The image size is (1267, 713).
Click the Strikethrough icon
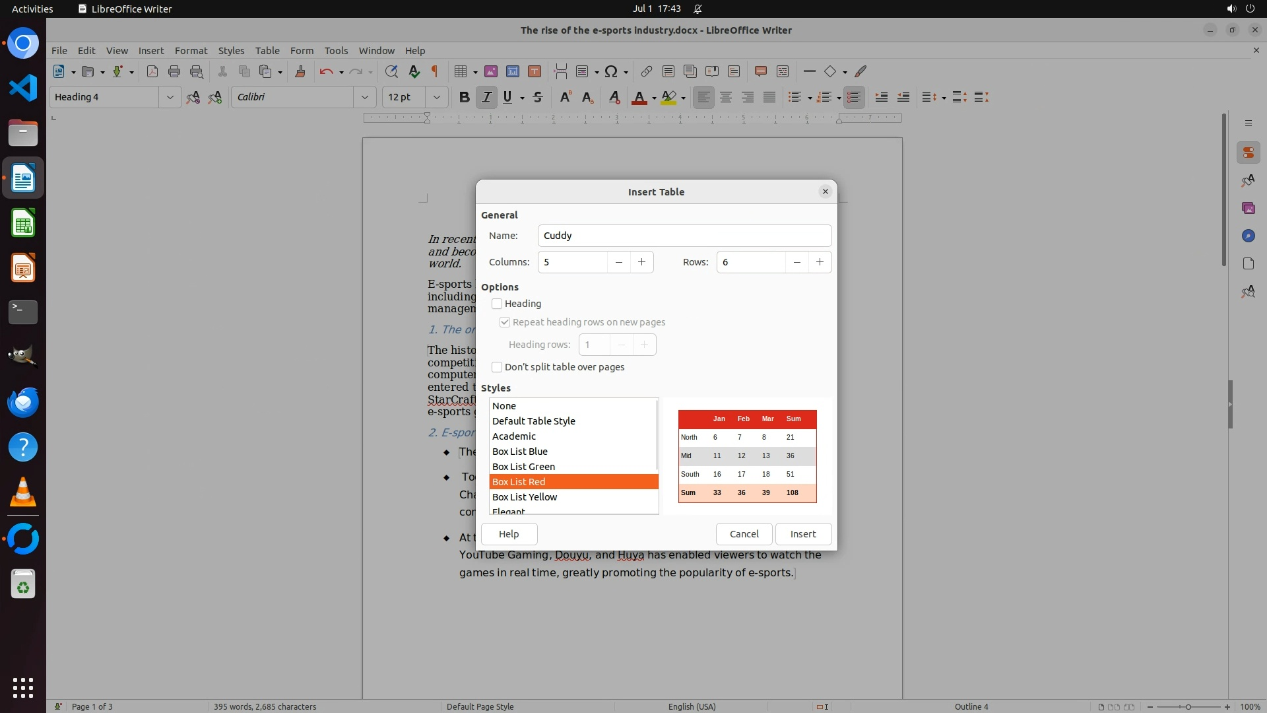coord(538,97)
